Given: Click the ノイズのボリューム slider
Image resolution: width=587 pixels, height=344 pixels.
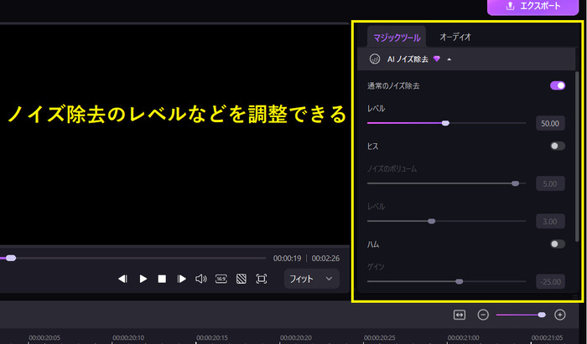Looking at the screenshot, I should click(x=447, y=183).
